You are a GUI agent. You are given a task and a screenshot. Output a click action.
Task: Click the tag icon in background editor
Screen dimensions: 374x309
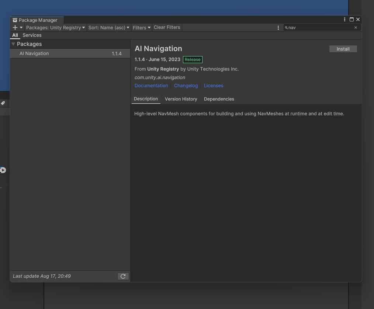click(3, 103)
